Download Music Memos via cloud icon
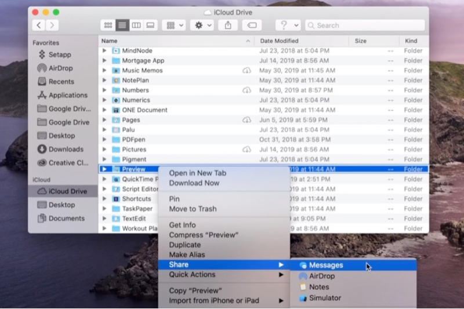The image size is (464, 309). 246,70
